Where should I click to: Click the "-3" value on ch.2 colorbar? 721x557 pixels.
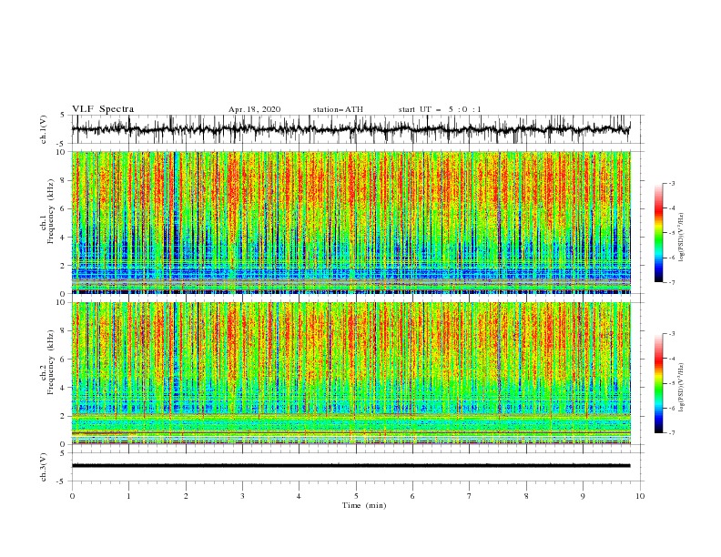click(671, 334)
